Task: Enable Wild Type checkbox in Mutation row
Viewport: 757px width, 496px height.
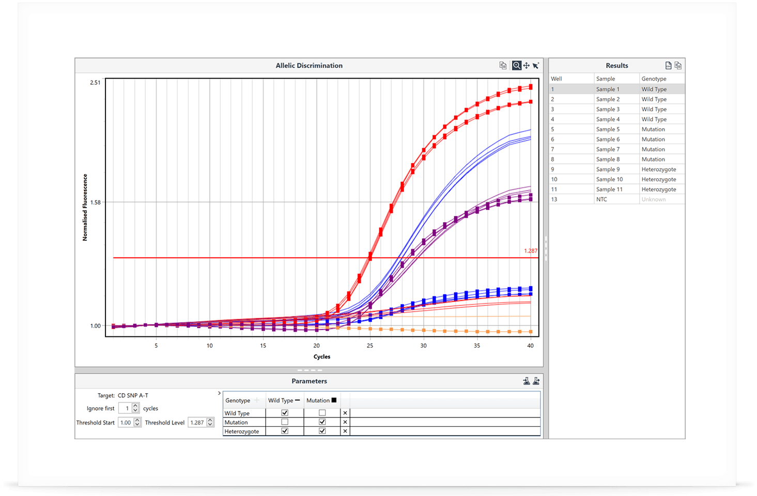Action: click(285, 422)
